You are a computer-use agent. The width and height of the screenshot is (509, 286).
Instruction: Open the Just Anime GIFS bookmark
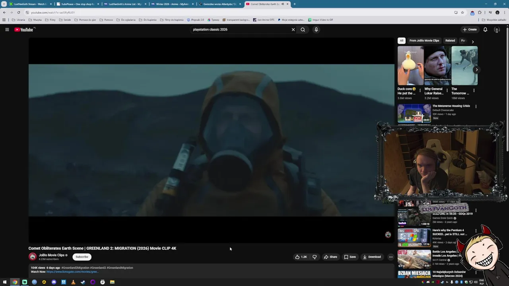click(264, 20)
